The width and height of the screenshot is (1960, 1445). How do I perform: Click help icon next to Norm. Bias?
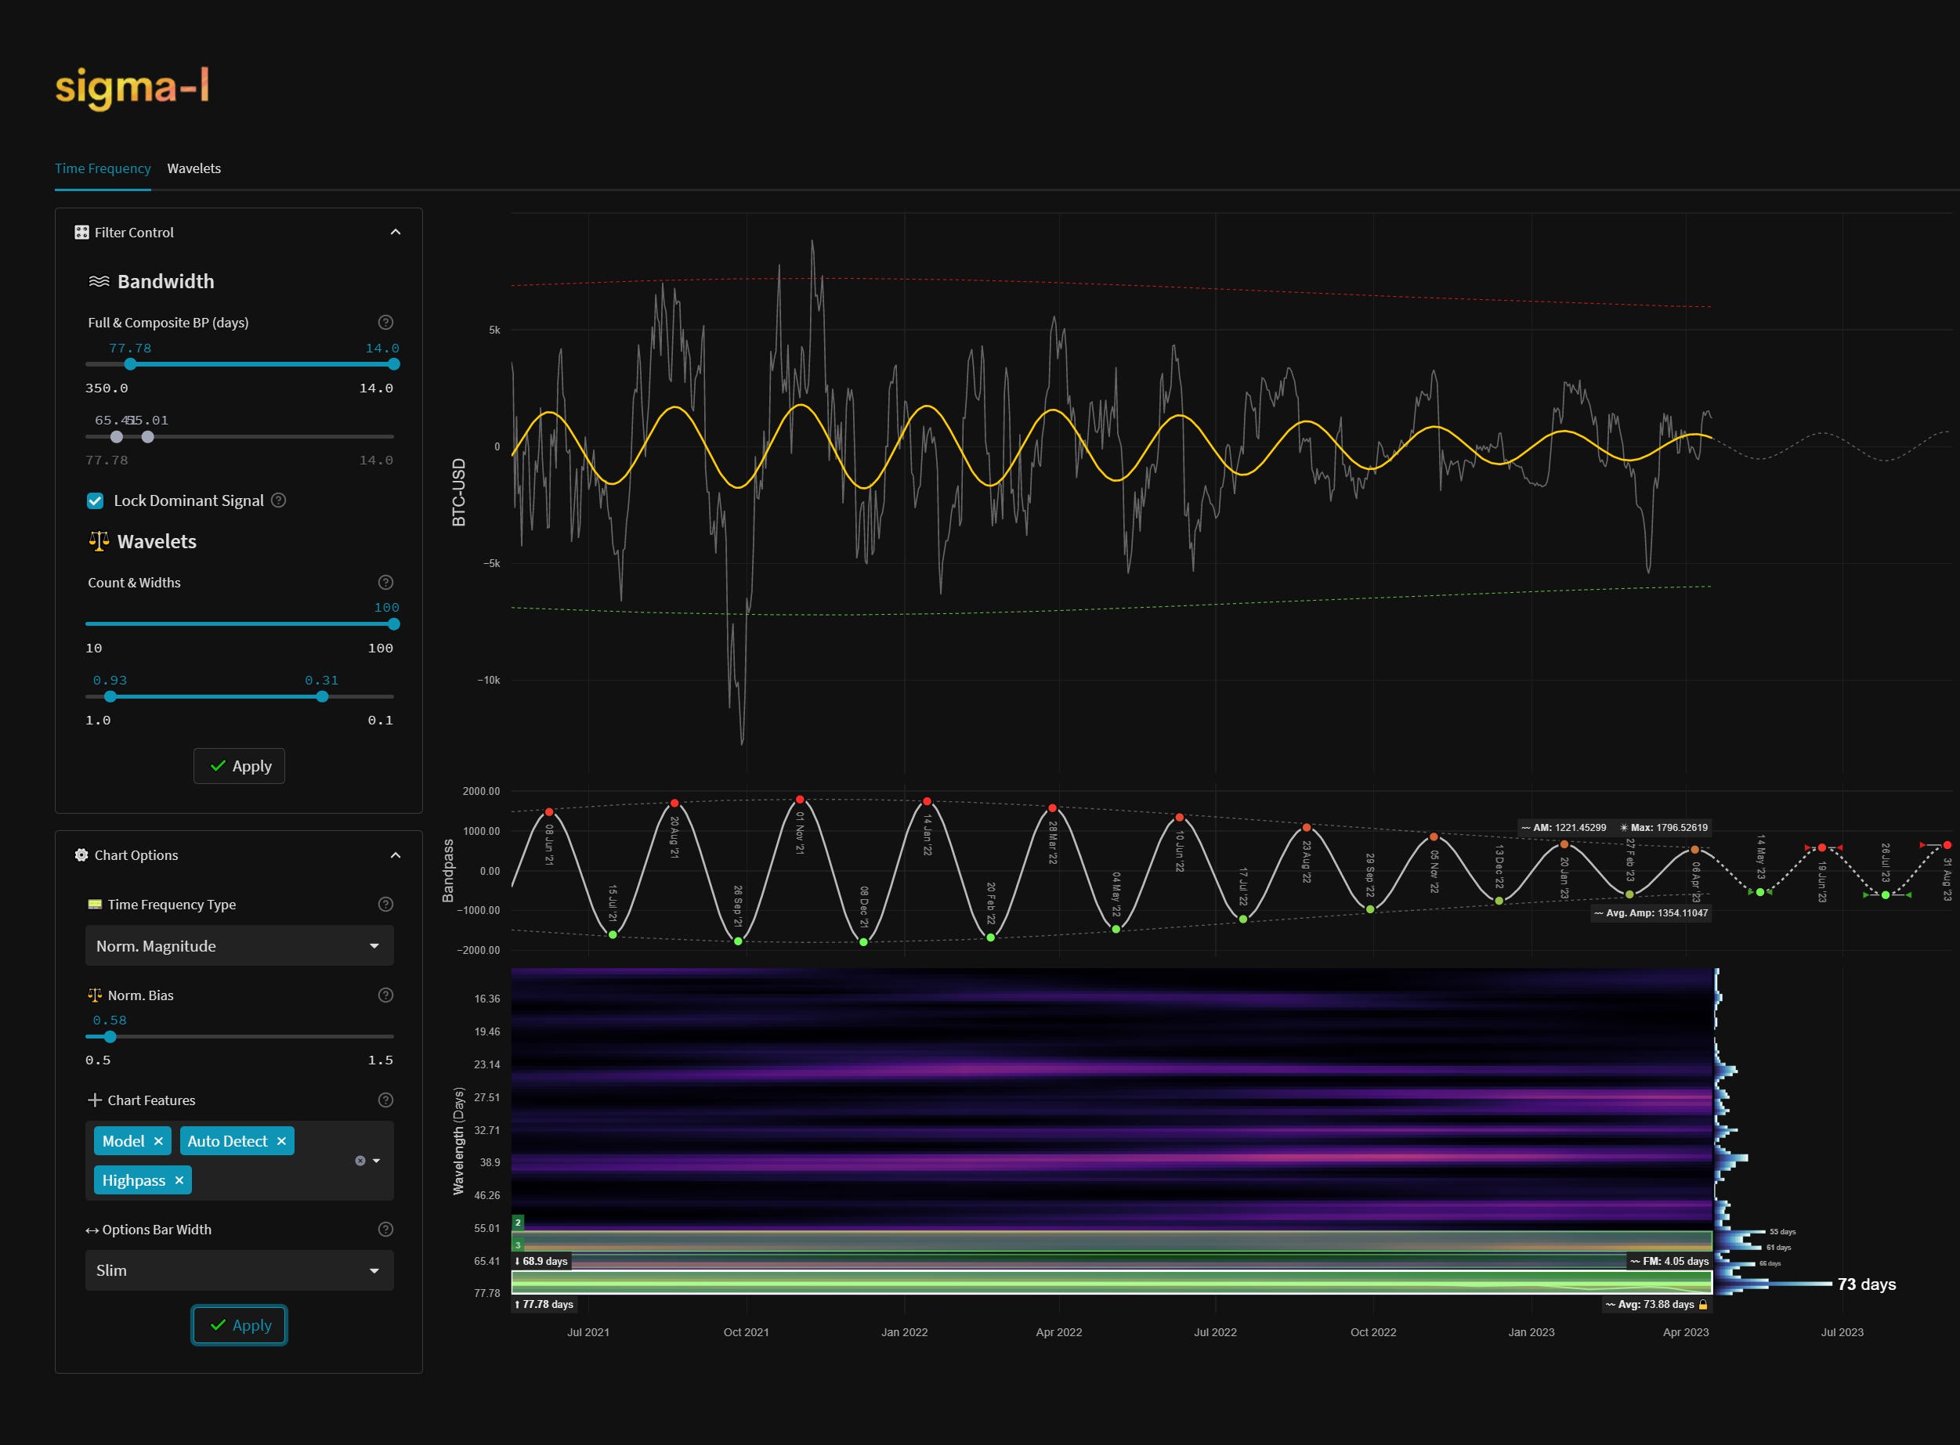pyautogui.click(x=385, y=995)
